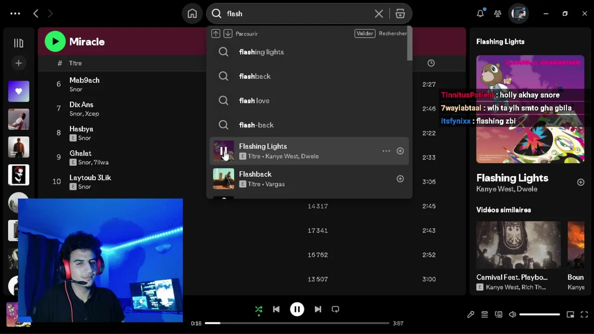Open more options for Flashing Lights result

click(386, 151)
